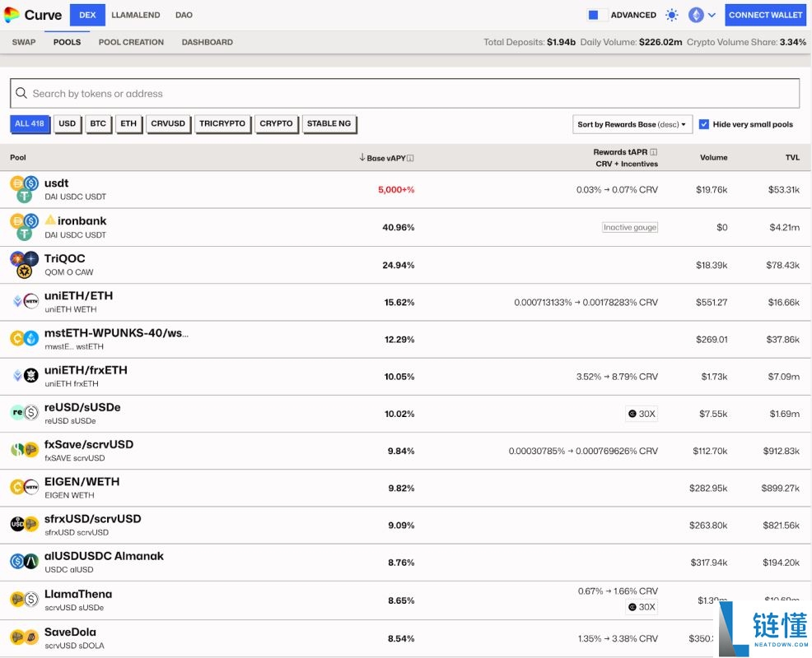Open the EIGEN/WETH pool name

pos(82,482)
